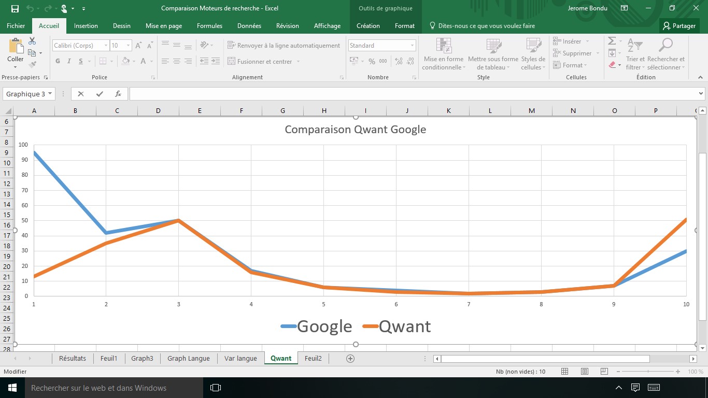Screen dimensions: 708x398
Task: Select the Graph Langue sheet tab
Action: click(189, 358)
